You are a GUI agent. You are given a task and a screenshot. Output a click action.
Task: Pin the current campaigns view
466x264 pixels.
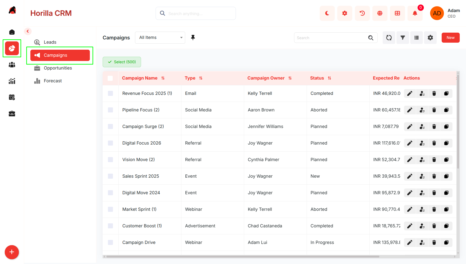pyautogui.click(x=193, y=38)
